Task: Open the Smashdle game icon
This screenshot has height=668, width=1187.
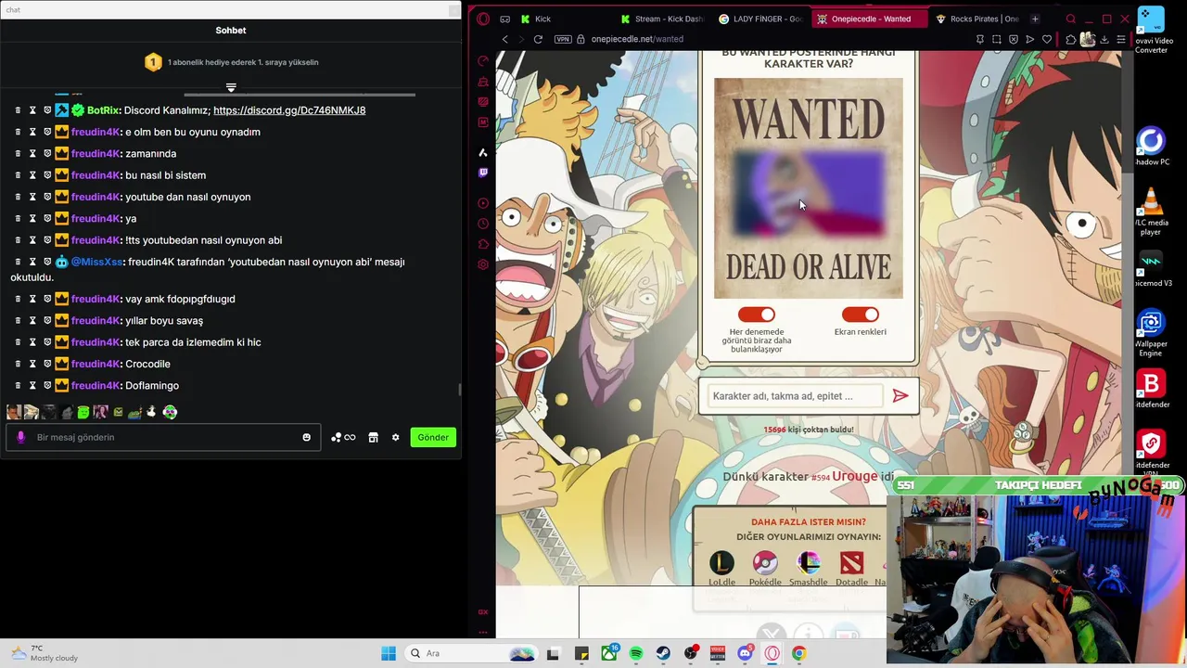Action: [x=809, y=562]
